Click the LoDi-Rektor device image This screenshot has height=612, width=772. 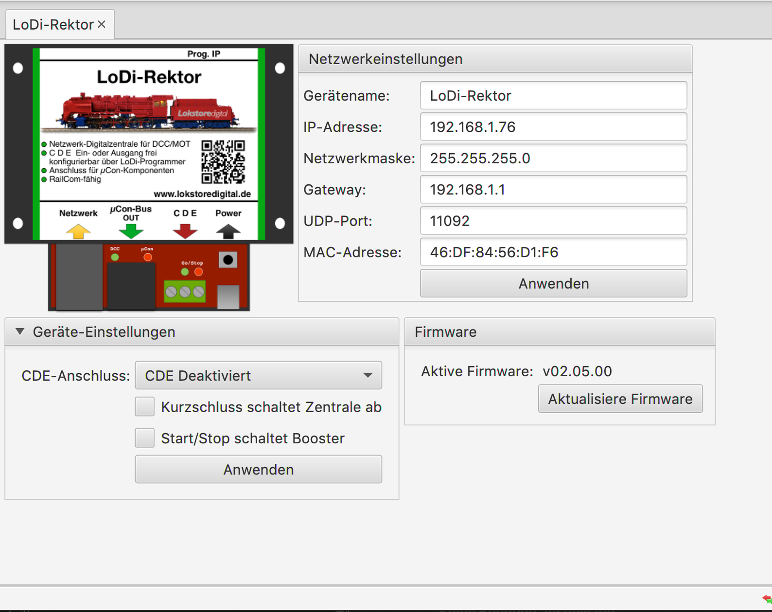[x=149, y=178]
